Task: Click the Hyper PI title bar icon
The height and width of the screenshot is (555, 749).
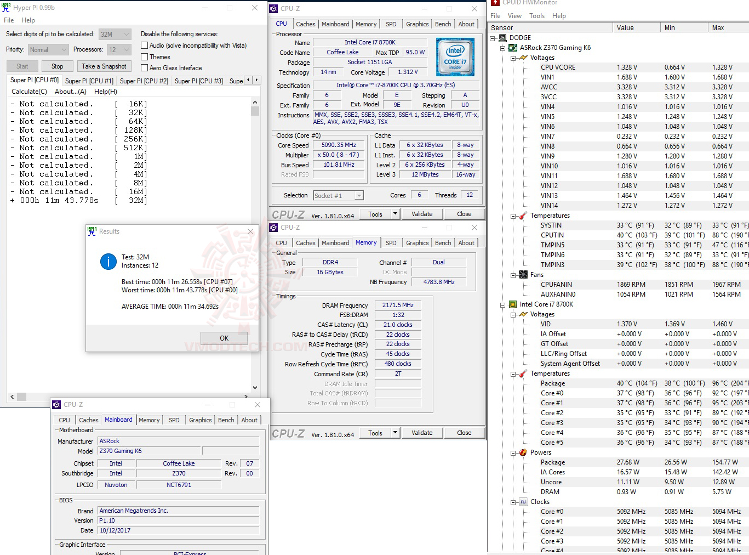Action: [6, 8]
